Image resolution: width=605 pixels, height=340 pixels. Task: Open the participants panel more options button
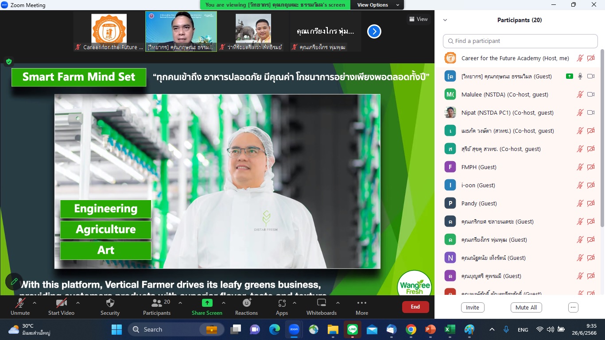coord(573,307)
